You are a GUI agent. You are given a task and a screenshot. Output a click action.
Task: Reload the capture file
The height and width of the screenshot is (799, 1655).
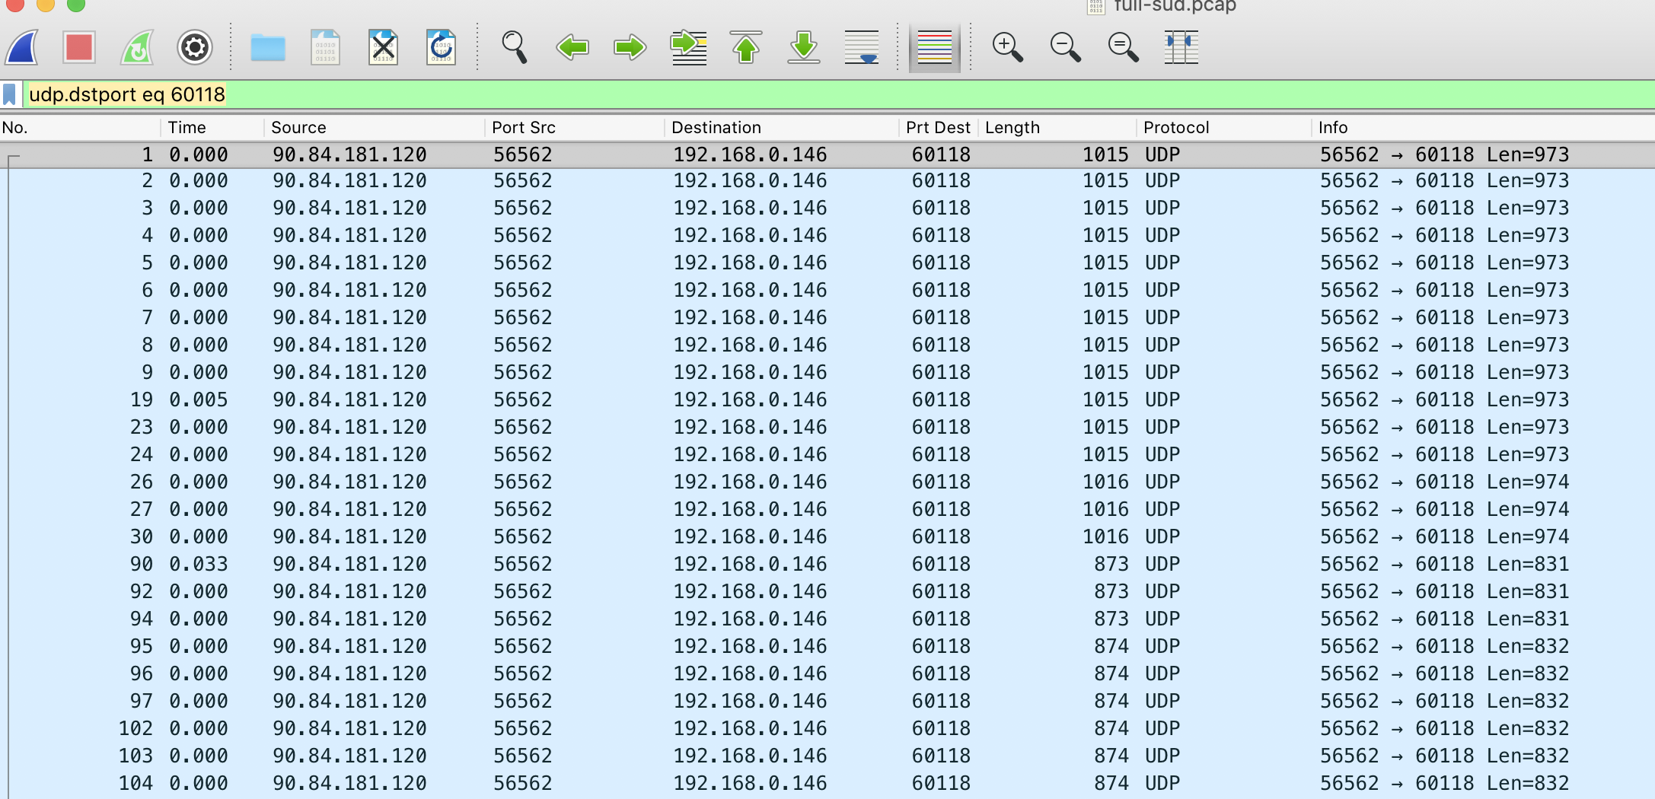point(441,47)
